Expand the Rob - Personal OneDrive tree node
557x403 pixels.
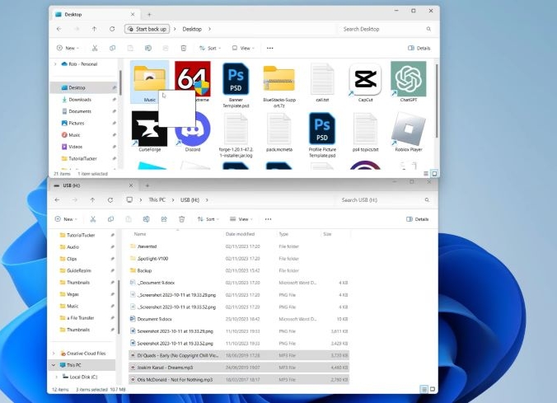(55, 64)
